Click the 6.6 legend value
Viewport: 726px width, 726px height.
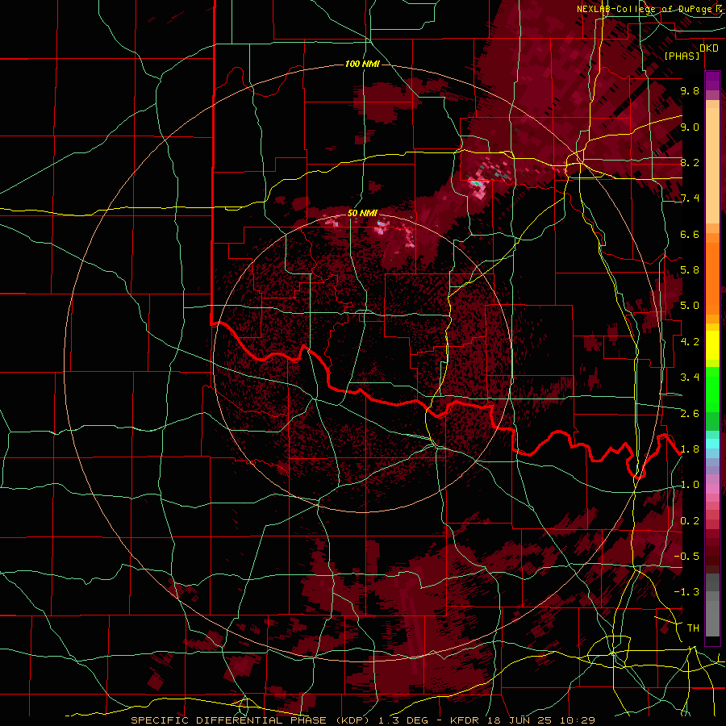pyautogui.click(x=690, y=234)
